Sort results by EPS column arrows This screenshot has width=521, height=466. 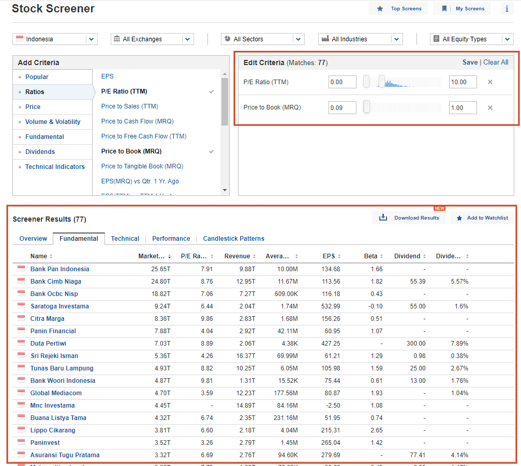pyautogui.click(x=339, y=256)
